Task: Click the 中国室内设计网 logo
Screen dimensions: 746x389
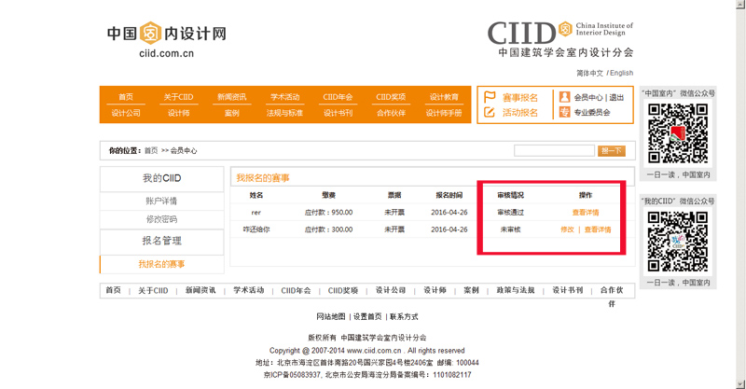Action: coord(167,40)
